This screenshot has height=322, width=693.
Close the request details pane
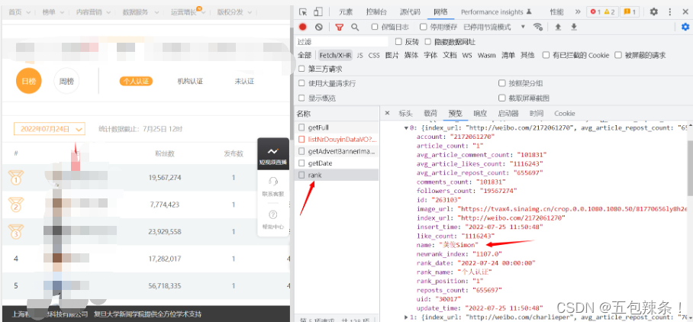(x=387, y=114)
